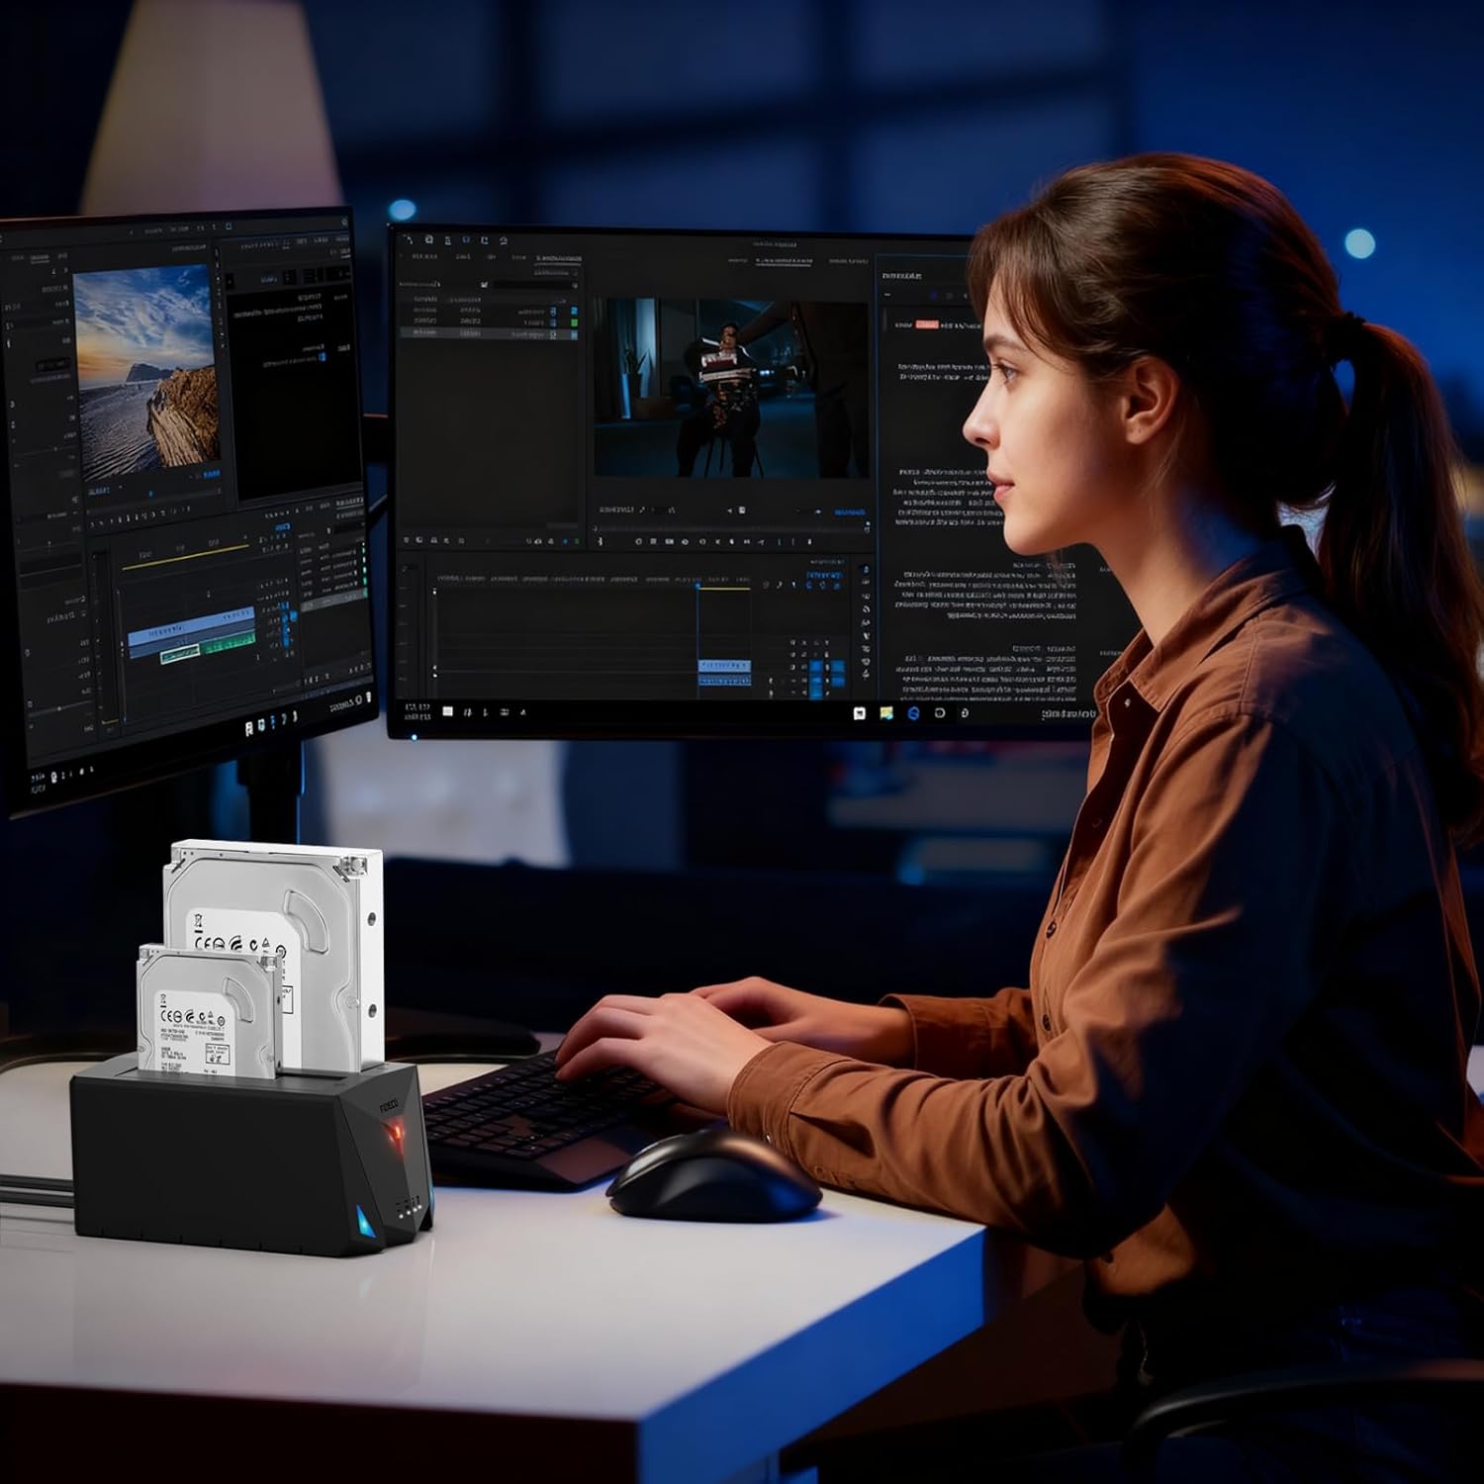Click the topmost icon in right monitor's vertical tool strip
1484x1484 pixels.
(866, 571)
